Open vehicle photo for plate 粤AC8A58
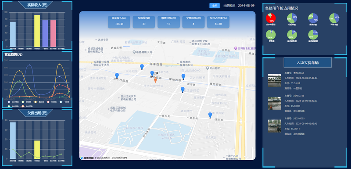 [x=274, y=80]
